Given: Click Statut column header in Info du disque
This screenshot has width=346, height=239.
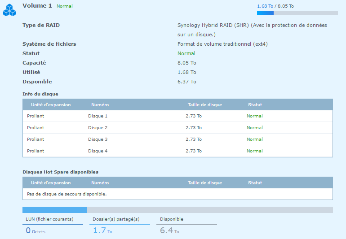Looking at the screenshot, I should tap(255, 104).
